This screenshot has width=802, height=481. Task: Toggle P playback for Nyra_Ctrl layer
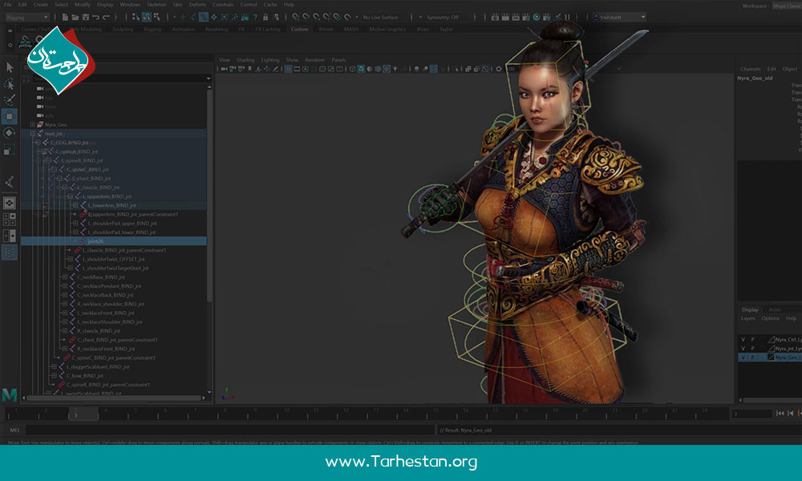point(752,339)
